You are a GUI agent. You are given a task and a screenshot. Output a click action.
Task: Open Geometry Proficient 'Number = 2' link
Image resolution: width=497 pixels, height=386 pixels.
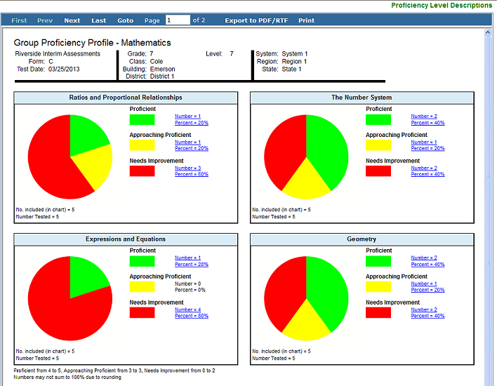tap(424, 258)
